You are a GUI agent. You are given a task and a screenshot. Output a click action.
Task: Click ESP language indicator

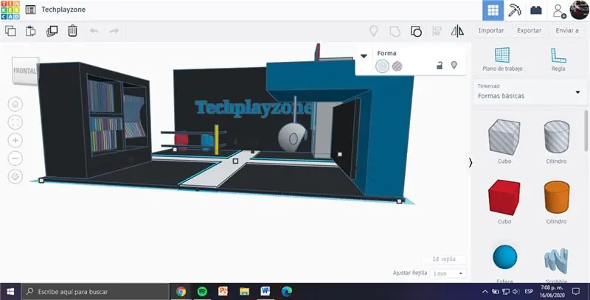[x=529, y=291]
